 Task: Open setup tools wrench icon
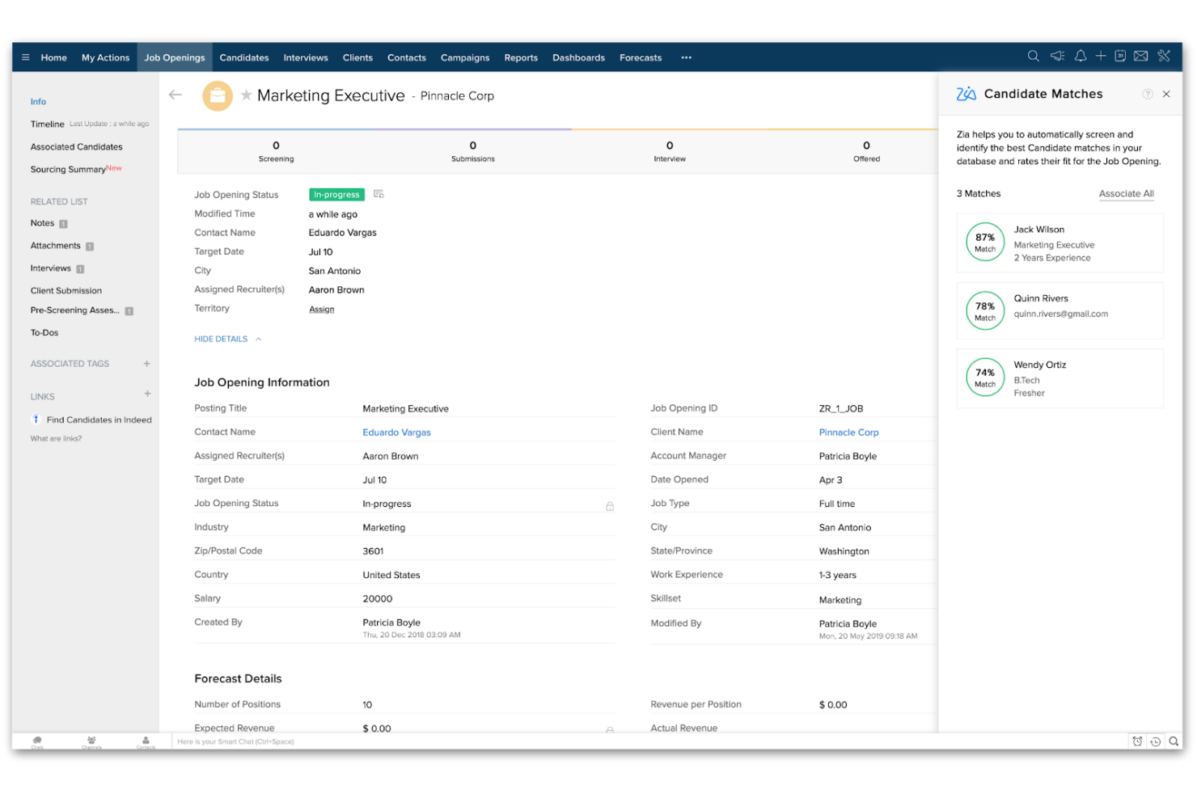(1164, 57)
